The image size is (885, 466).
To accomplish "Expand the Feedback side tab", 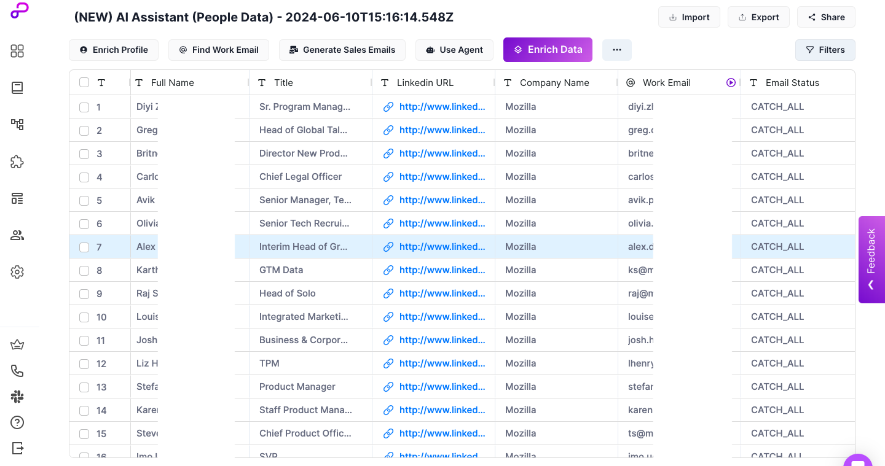I will point(871,259).
